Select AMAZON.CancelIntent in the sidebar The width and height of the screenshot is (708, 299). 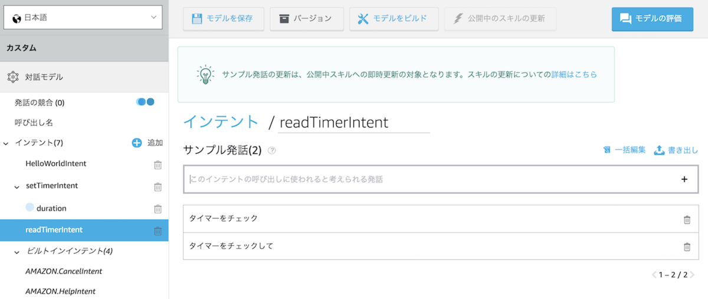(64, 271)
